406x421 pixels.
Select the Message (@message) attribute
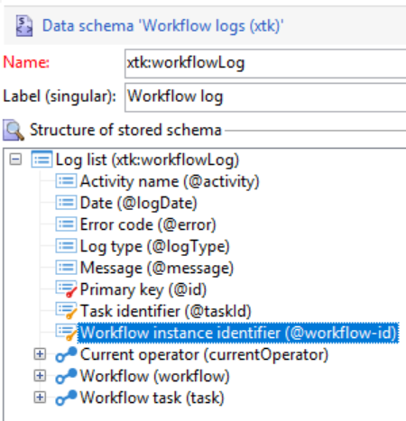coord(157,268)
